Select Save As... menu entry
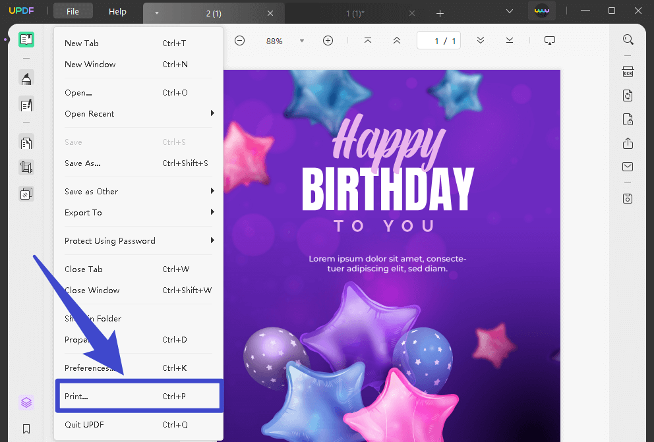Viewport: 654px width, 442px height. [x=138, y=163]
